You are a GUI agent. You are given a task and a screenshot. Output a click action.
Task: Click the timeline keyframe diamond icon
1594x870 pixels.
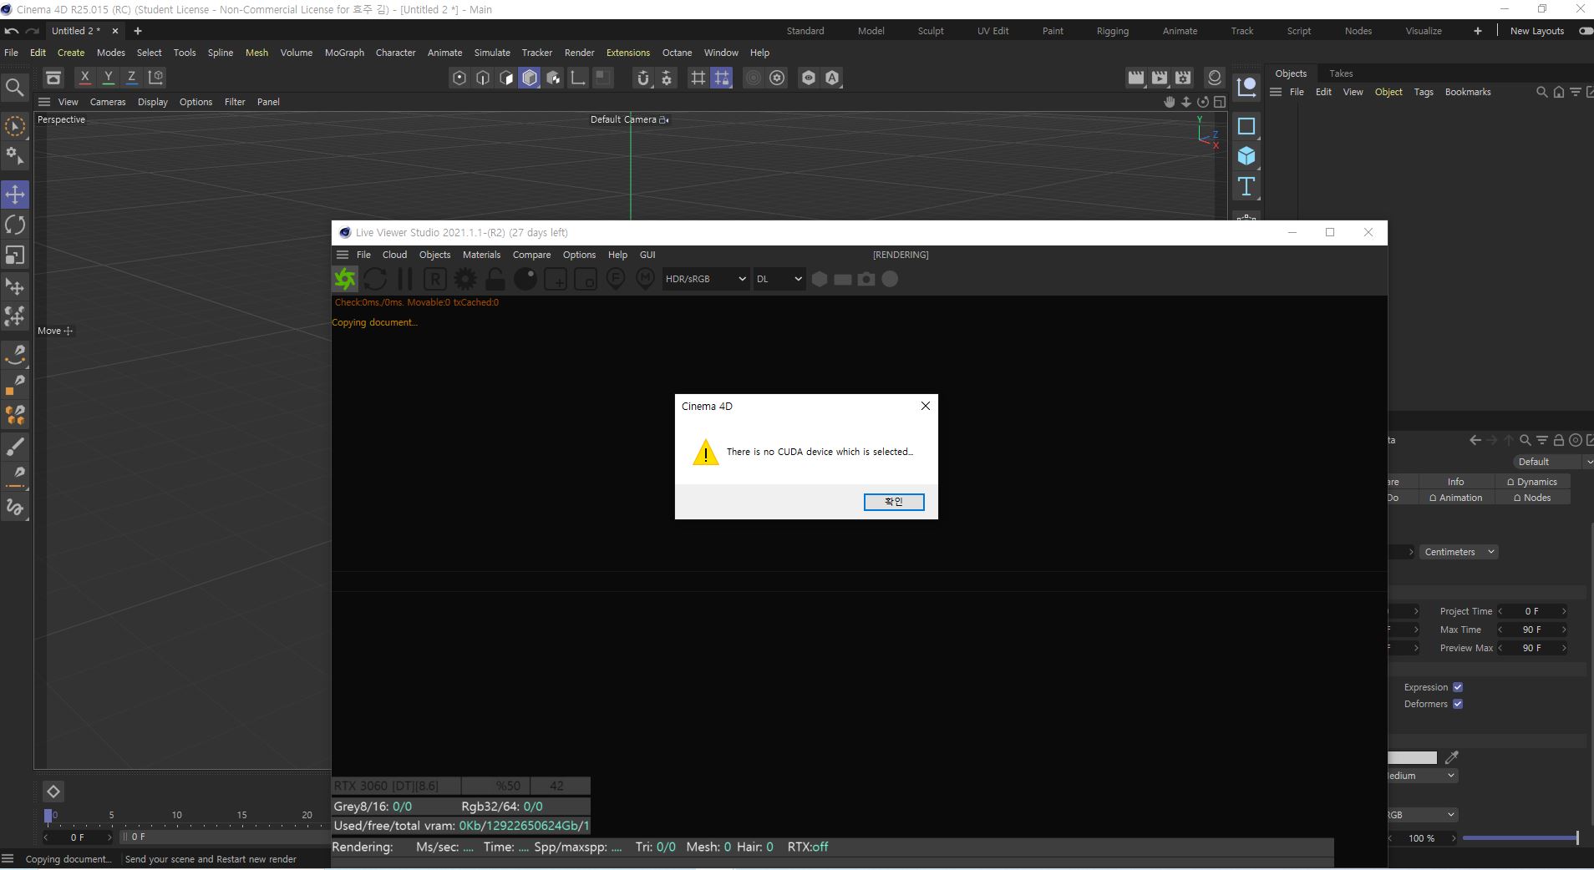(53, 792)
